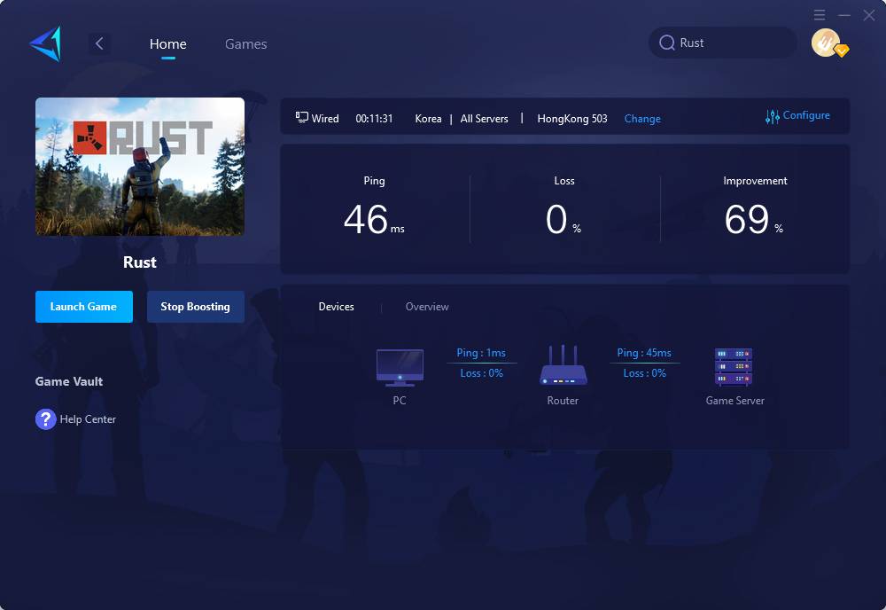Click Loss : 0% between Router and Game Server
Viewport: 886px width, 610px height.
click(x=645, y=373)
